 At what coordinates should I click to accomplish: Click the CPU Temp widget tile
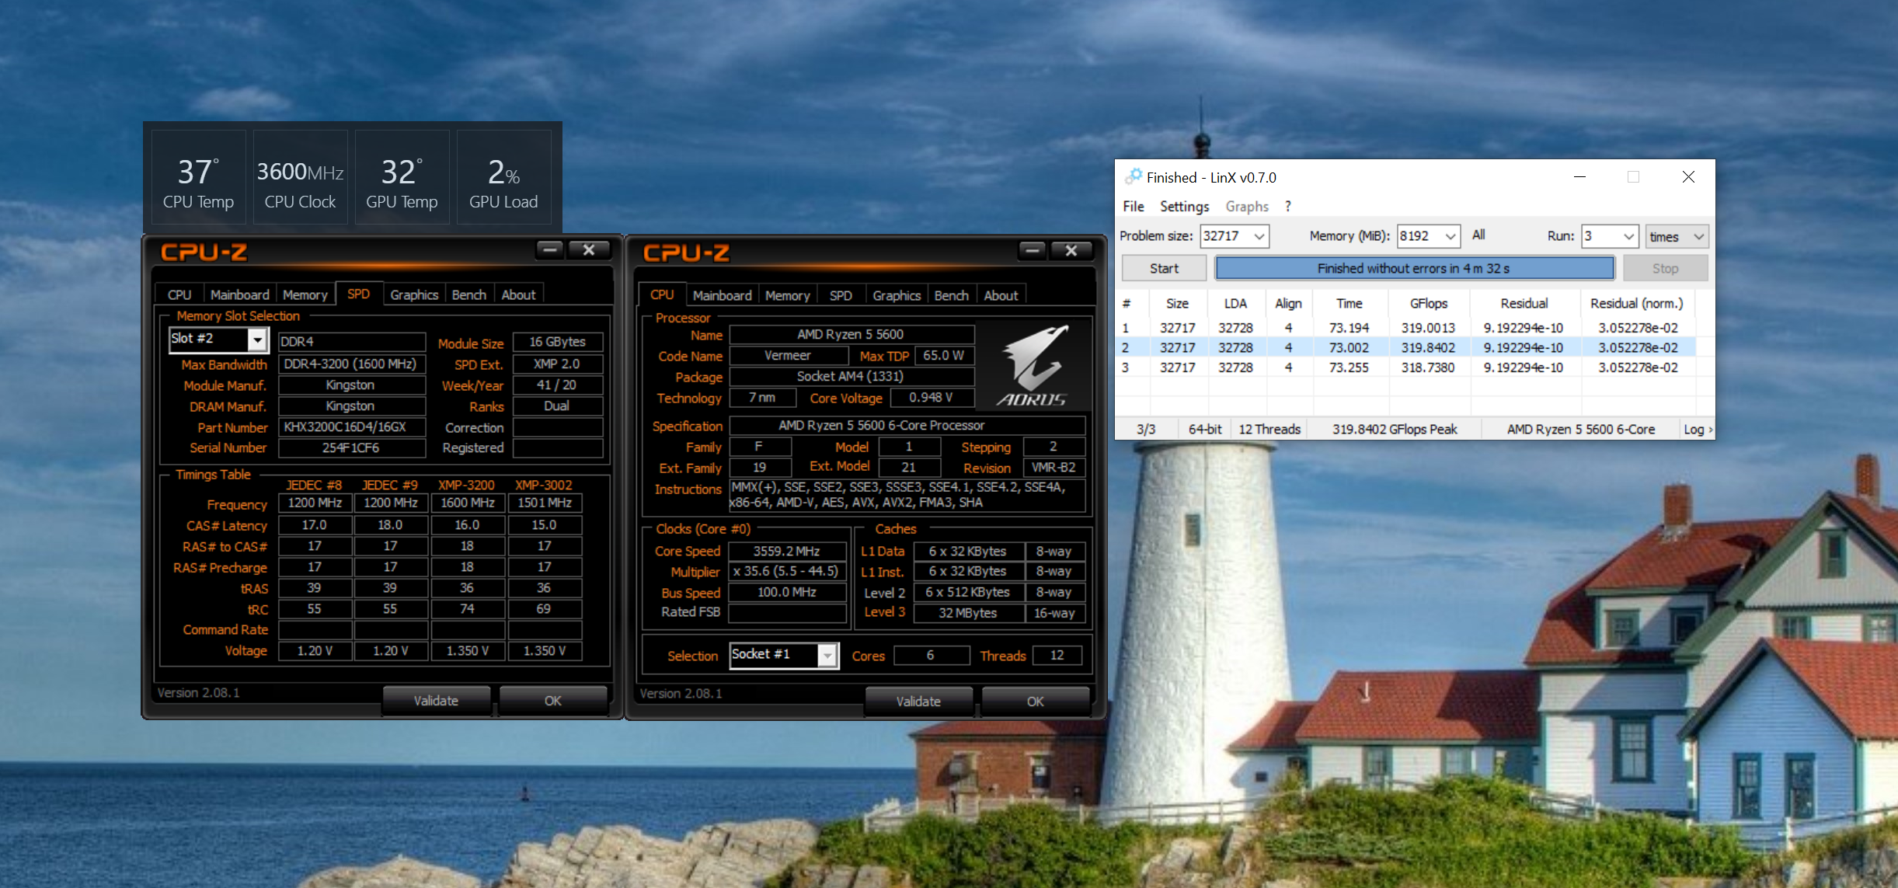(198, 177)
